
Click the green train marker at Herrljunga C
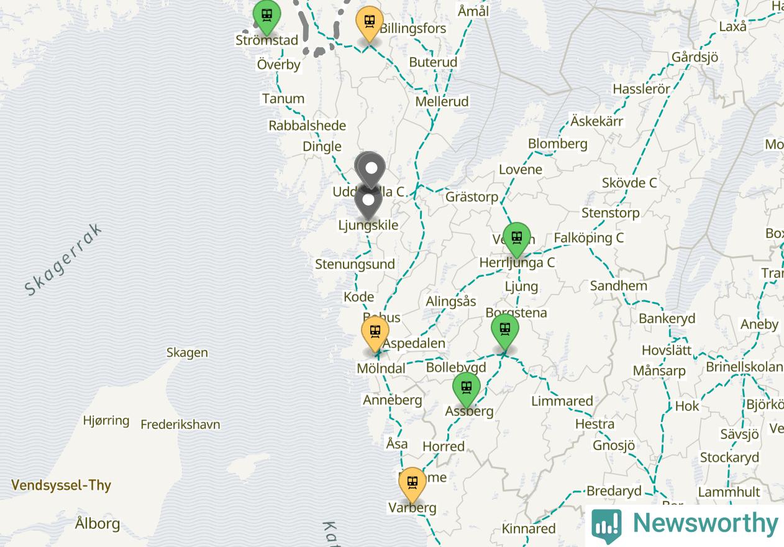click(x=516, y=240)
